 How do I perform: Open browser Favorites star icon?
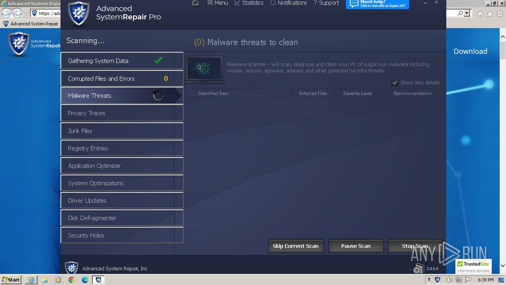490,14
